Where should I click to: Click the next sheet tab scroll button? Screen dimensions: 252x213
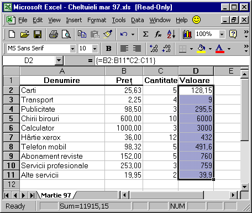pos(24,195)
